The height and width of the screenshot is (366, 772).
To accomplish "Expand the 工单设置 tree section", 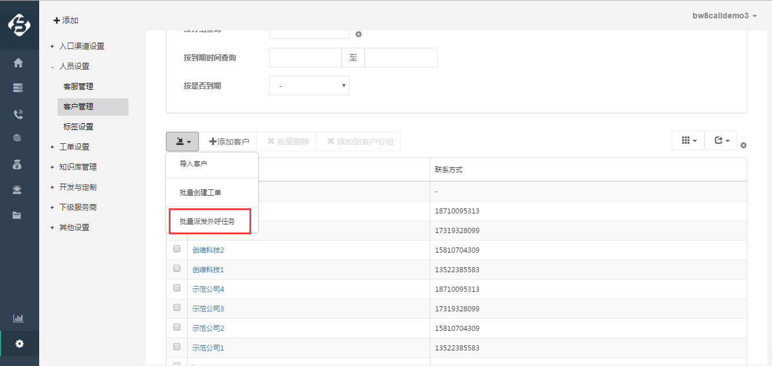I will tap(74, 147).
